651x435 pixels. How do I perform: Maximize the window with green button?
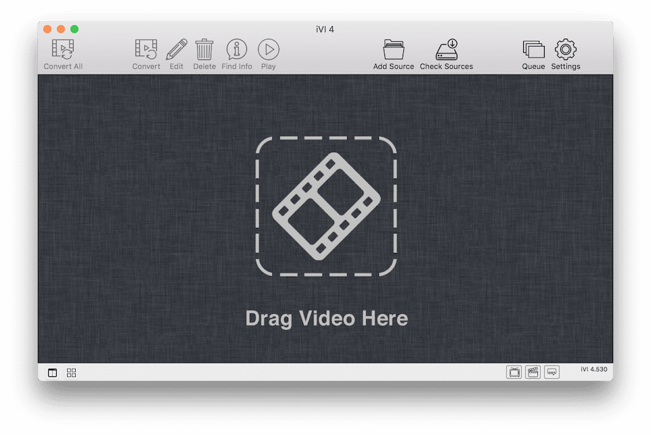point(74,29)
